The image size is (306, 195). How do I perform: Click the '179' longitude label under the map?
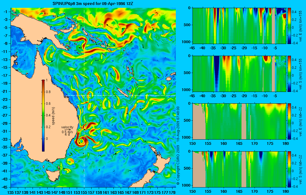tap(172, 192)
